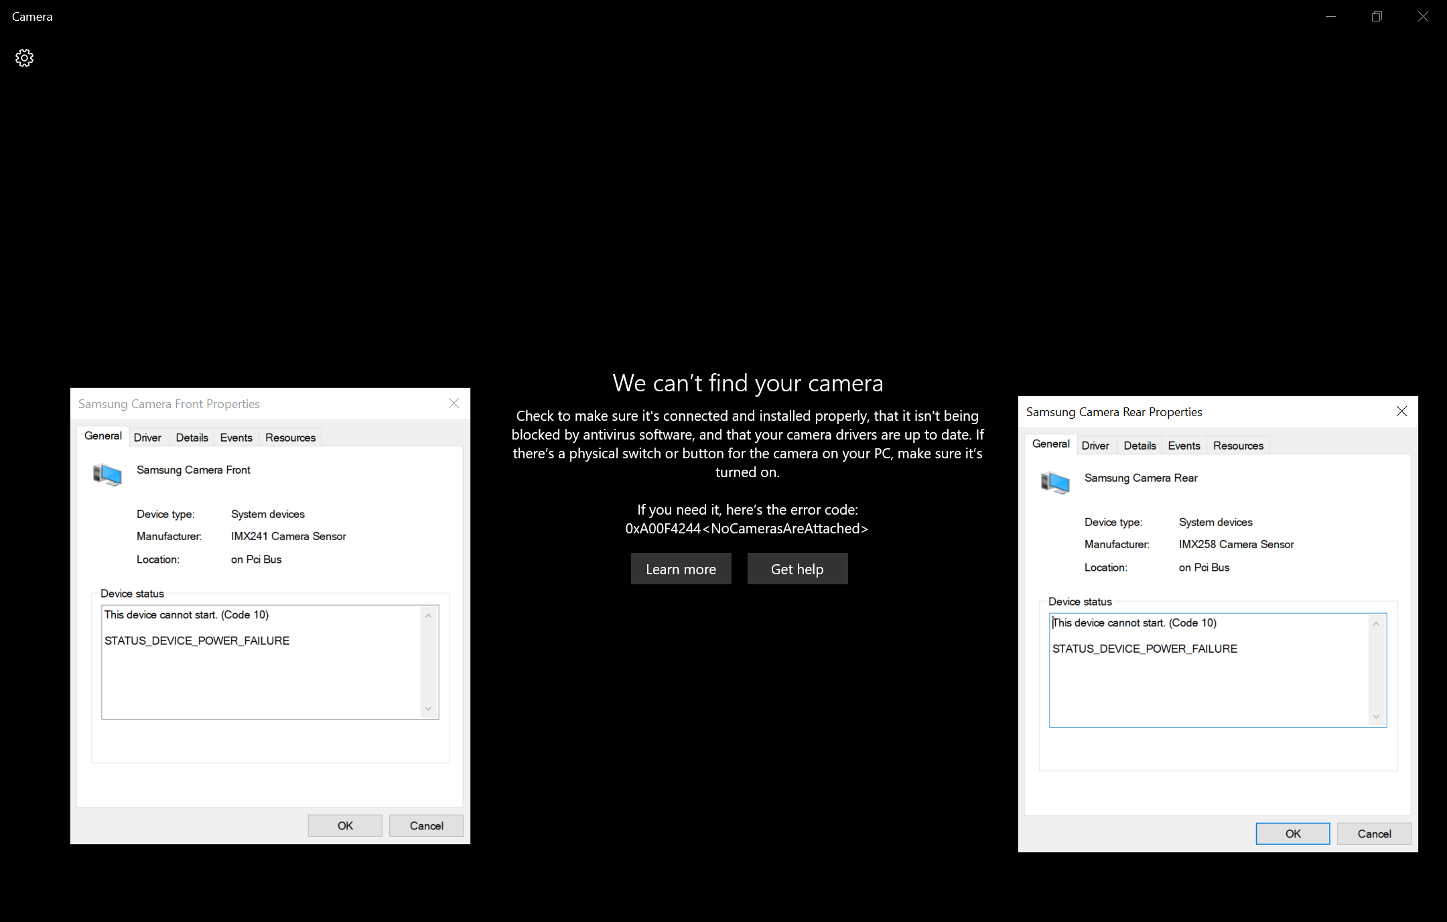Open Resources tab in Rear Properties
Screen dimensions: 1447x922
[1238, 446]
